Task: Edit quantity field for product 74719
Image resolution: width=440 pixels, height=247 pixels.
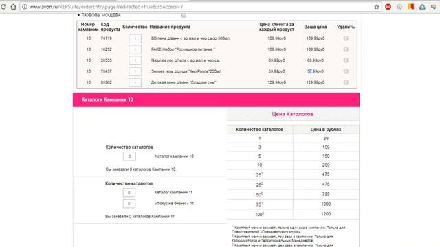Action: 135,38
